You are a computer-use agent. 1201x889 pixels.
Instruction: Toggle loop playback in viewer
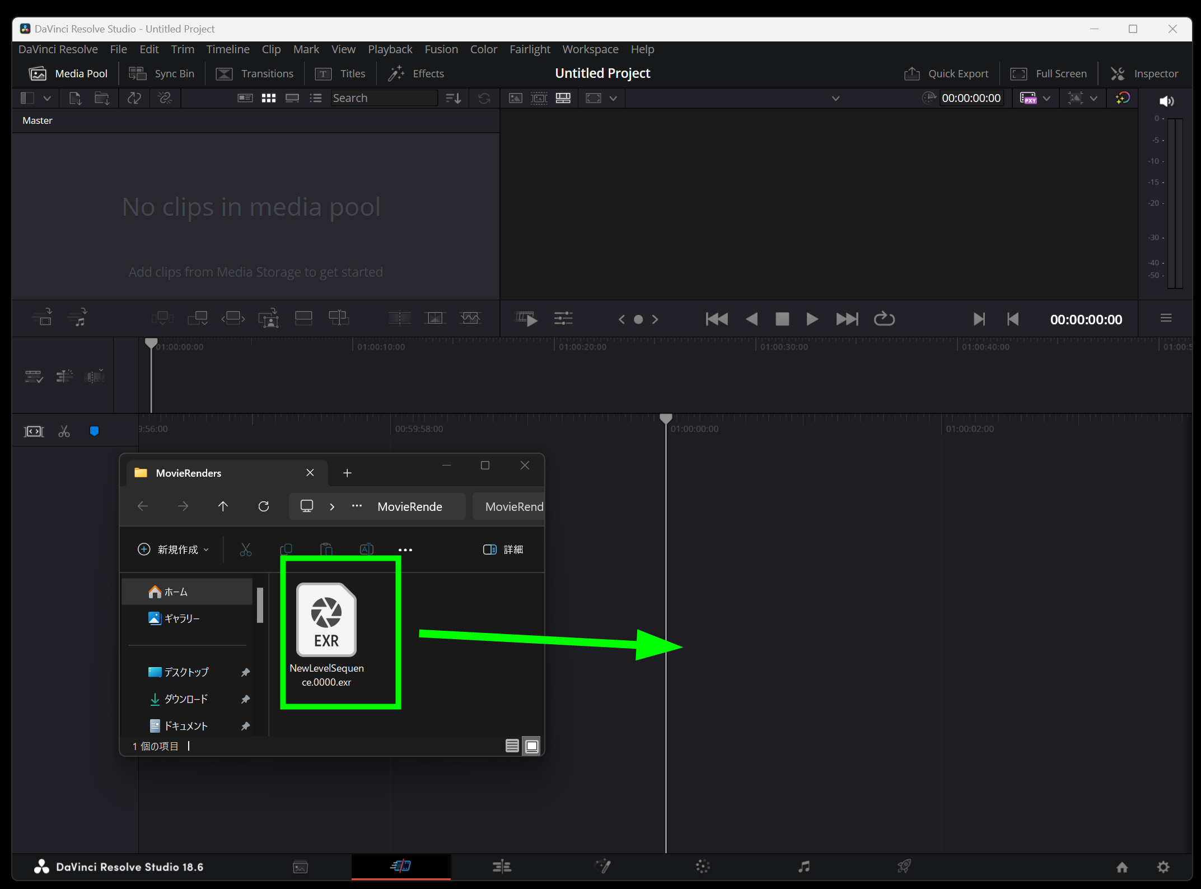884,319
